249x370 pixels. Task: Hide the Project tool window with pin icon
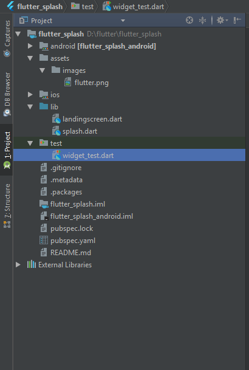(x=237, y=20)
